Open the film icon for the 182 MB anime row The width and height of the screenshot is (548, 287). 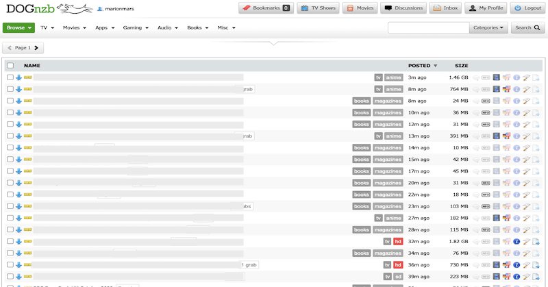496,218
